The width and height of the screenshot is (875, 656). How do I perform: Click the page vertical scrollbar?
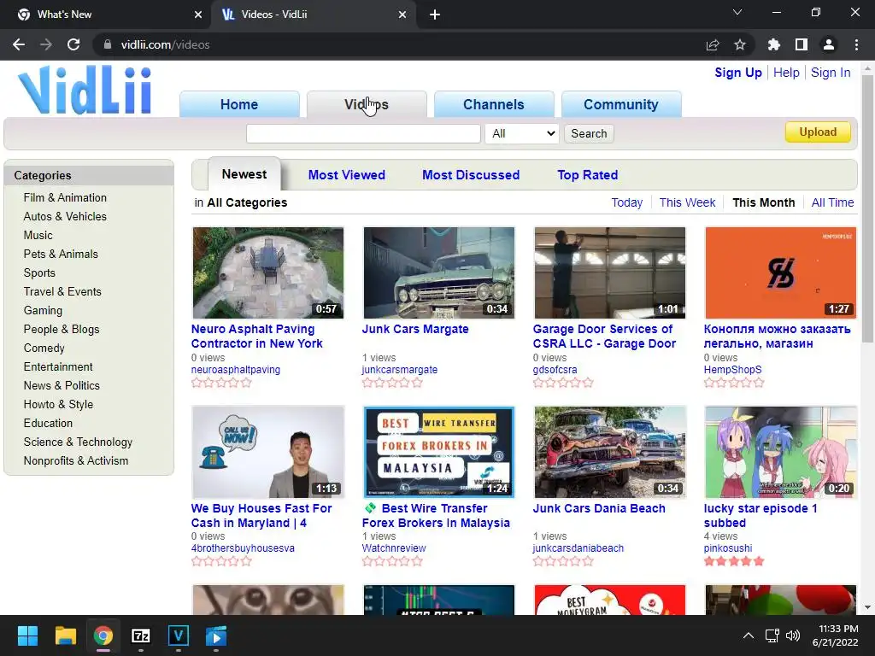click(x=867, y=207)
